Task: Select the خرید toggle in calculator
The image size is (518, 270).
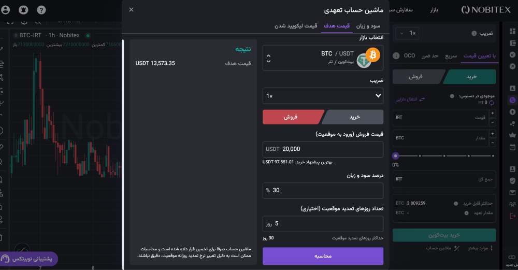Action: (x=353, y=117)
